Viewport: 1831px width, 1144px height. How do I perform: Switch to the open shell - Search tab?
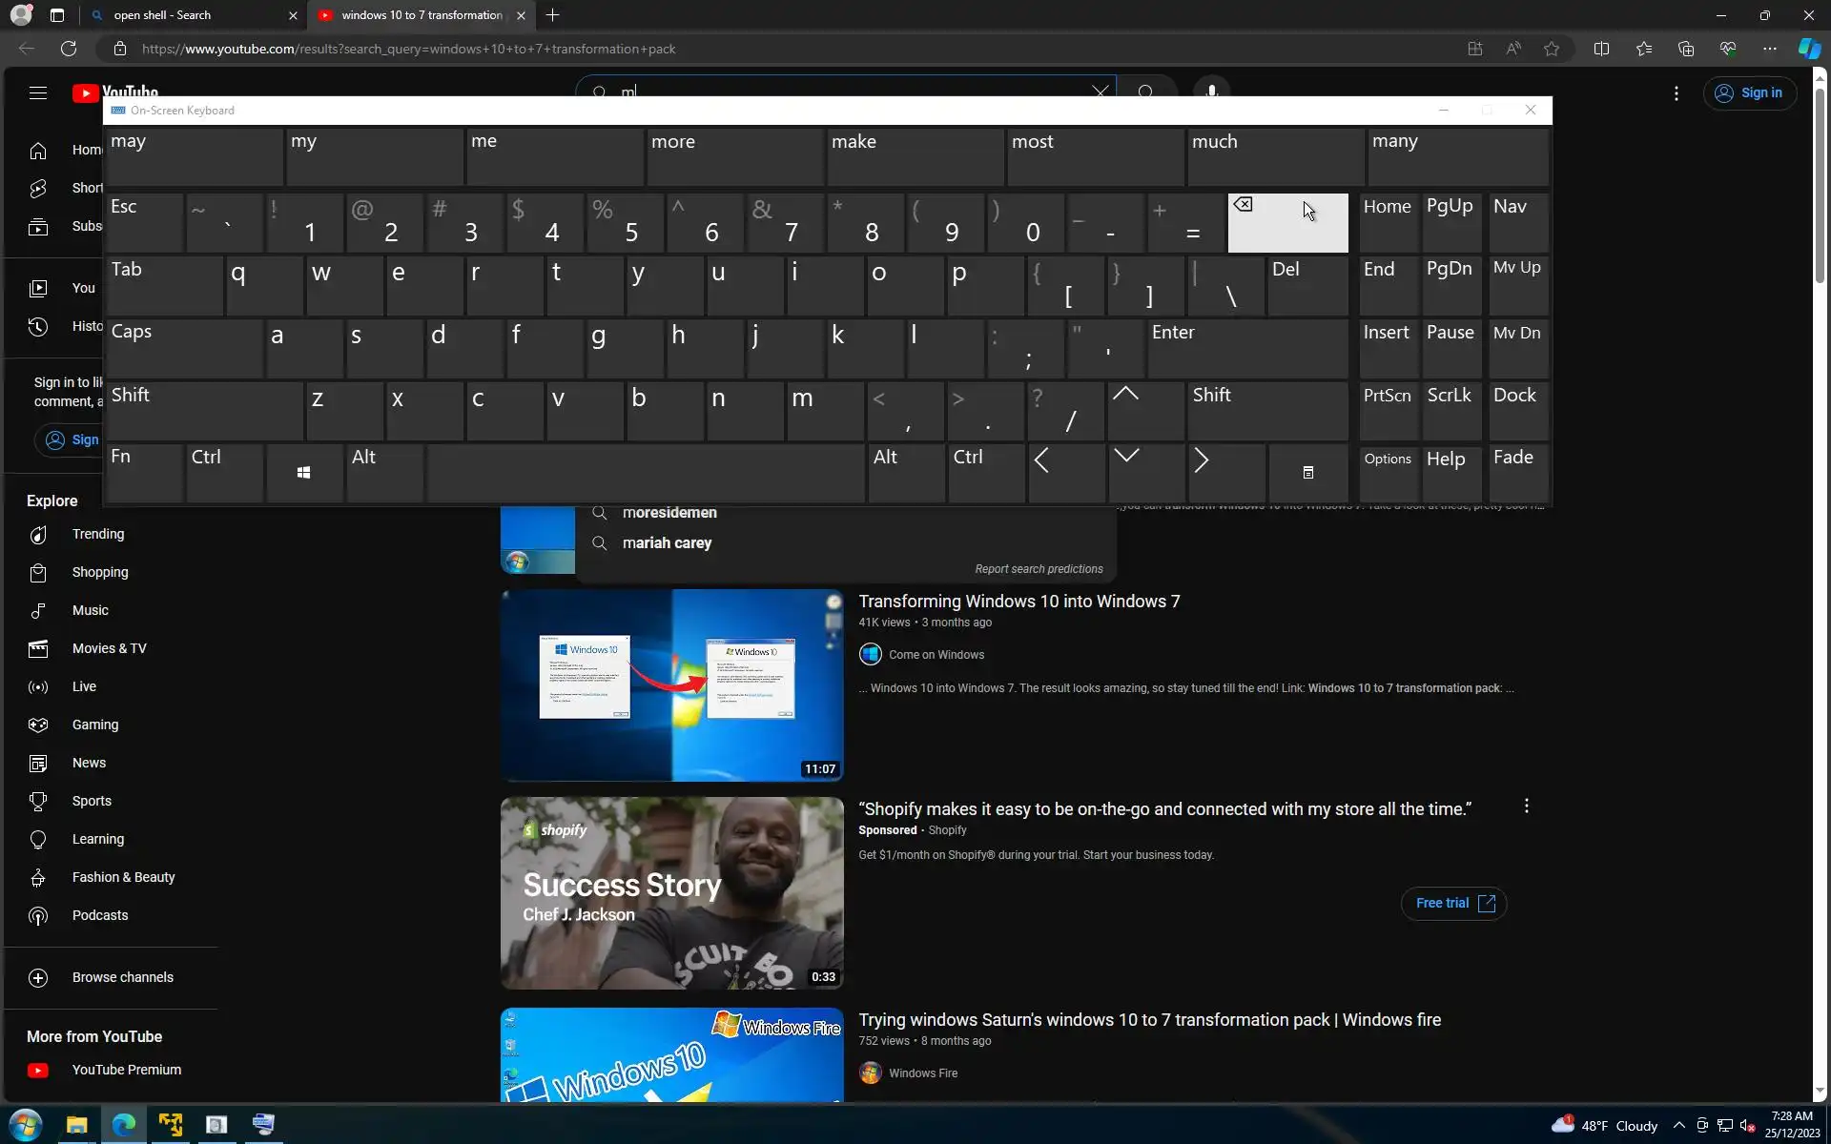(x=191, y=15)
